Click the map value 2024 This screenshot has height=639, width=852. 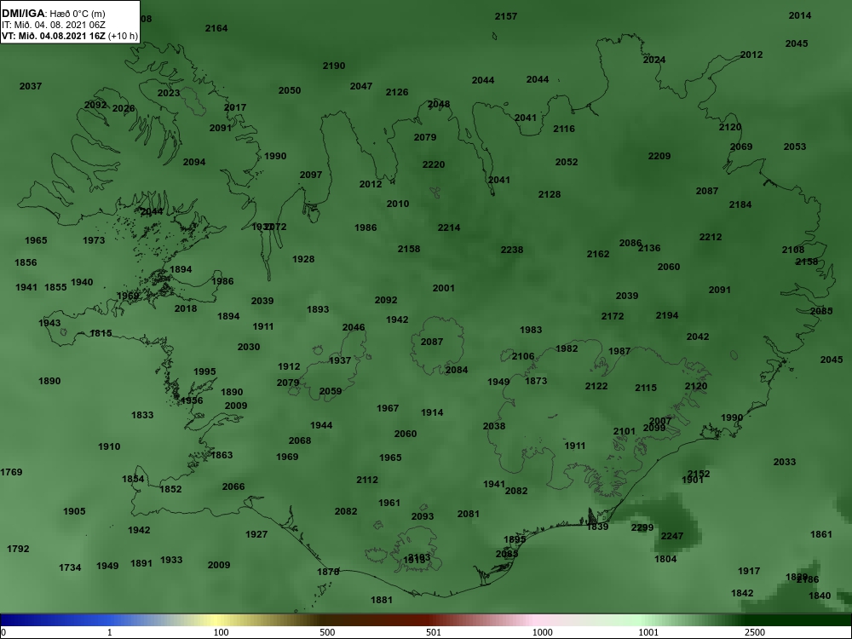(654, 60)
